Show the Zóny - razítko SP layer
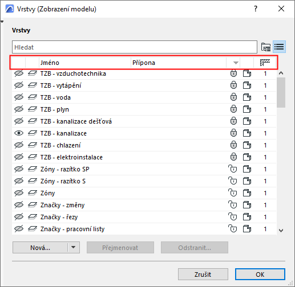Screen dimensions: 295x287 19,169
